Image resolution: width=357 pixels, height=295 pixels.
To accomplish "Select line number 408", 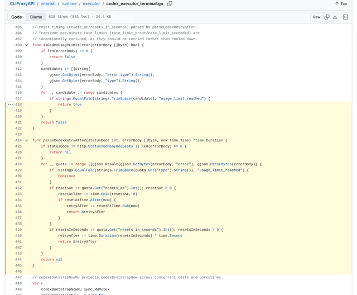I will [18, 45].
